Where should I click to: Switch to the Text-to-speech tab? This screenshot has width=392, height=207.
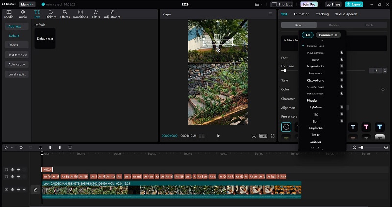[345, 14]
